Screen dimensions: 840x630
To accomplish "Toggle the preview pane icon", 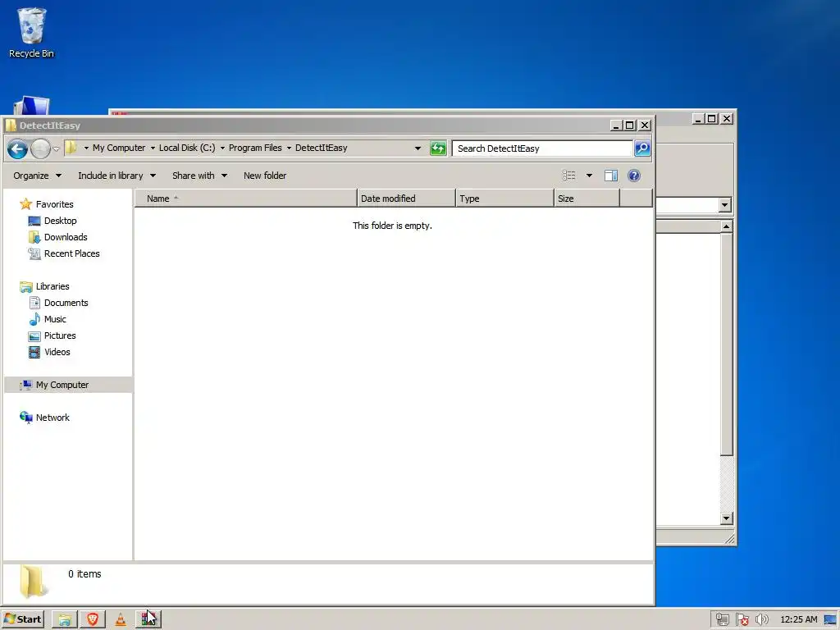I will point(610,176).
